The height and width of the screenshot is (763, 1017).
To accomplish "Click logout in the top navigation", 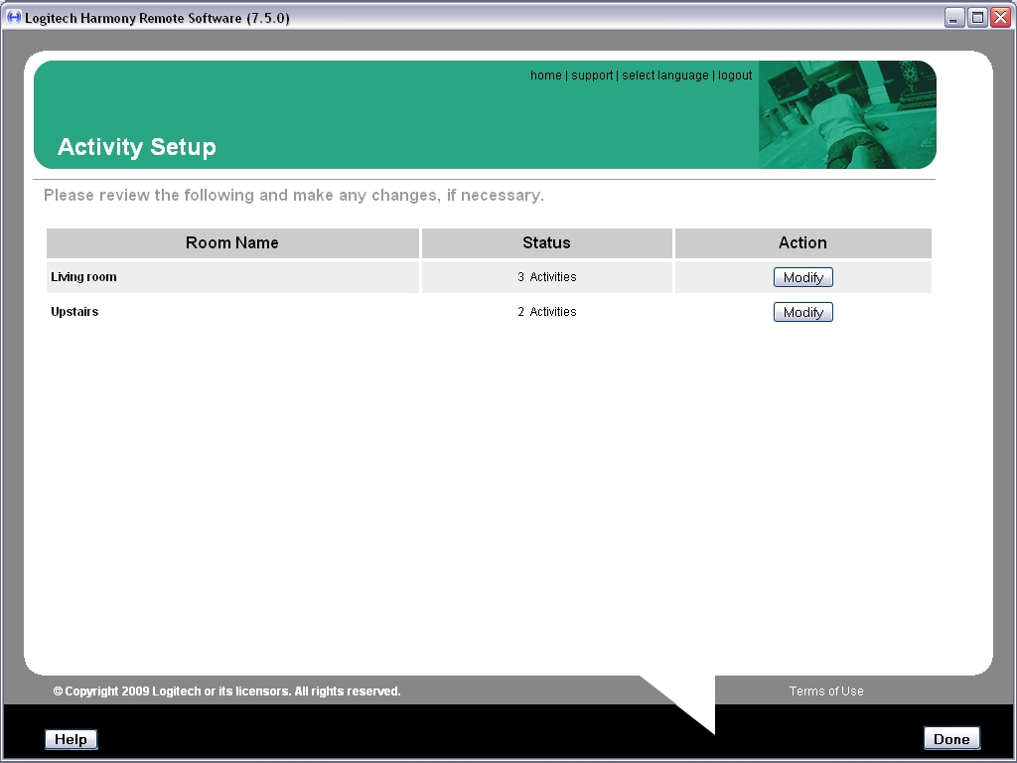I will point(735,75).
